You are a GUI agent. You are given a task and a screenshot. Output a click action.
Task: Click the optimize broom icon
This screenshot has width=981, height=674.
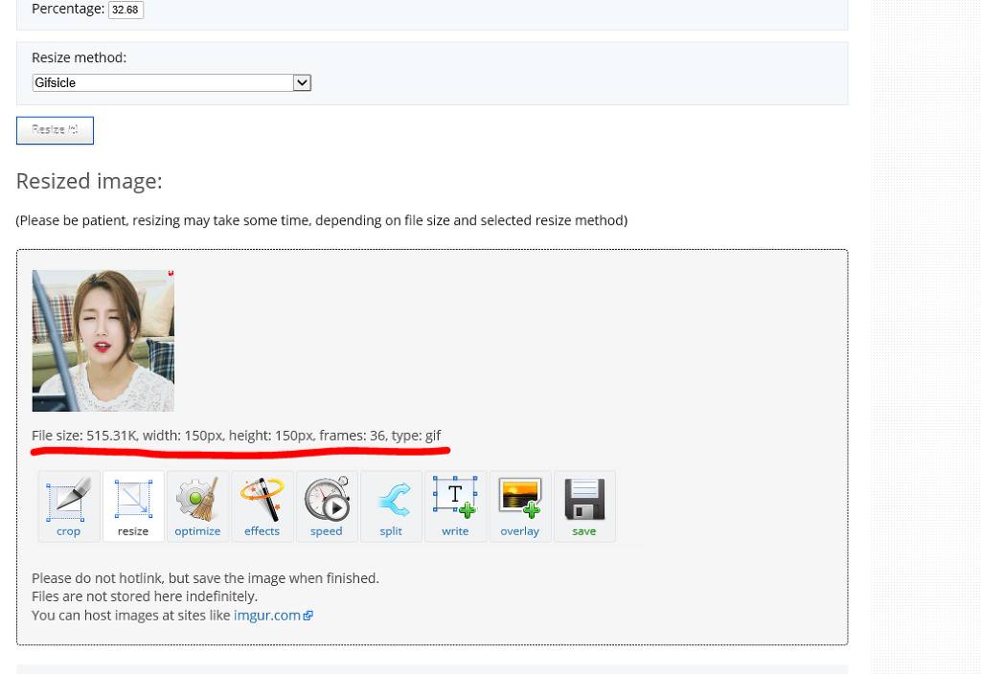pos(197,505)
